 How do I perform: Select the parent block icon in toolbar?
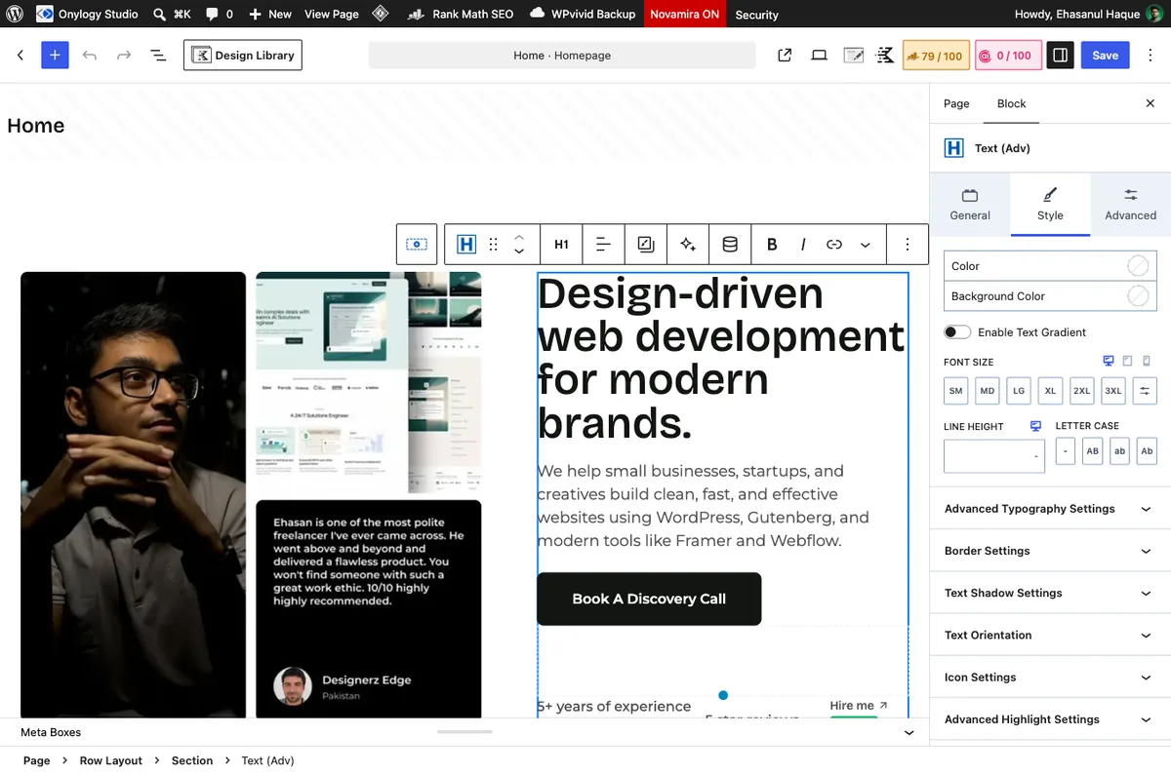coord(417,245)
